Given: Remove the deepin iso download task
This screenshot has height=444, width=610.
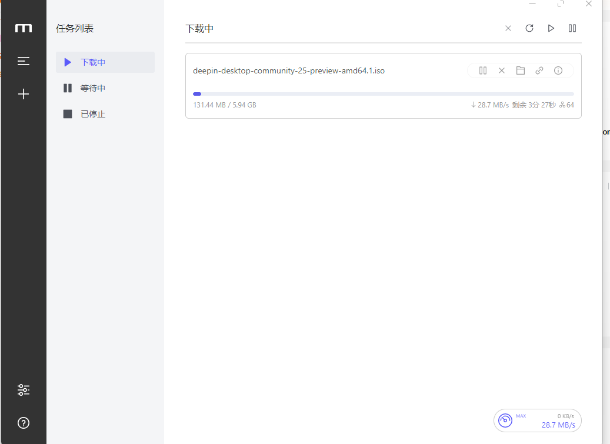Looking at the screenshot, I should 502,70.
